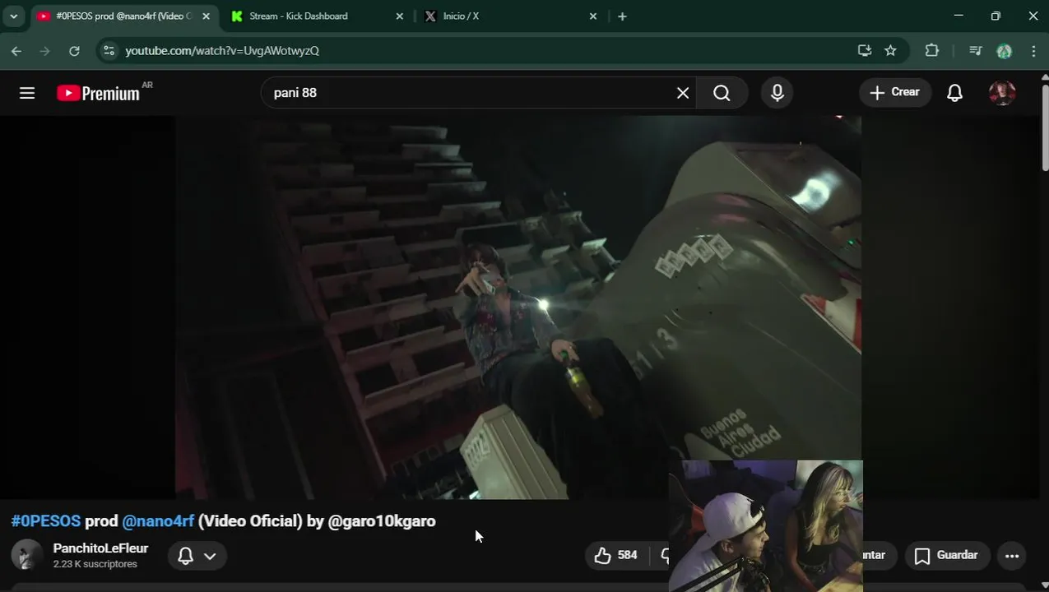This screenshot has width=1049, height=592.
Task: Switch to Inicio / X tab
Action: [x=510, y=16]
